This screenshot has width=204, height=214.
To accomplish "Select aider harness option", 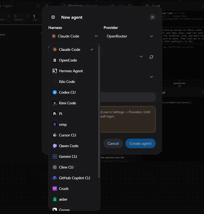I will pyautogui.click(x=73, y=199).
